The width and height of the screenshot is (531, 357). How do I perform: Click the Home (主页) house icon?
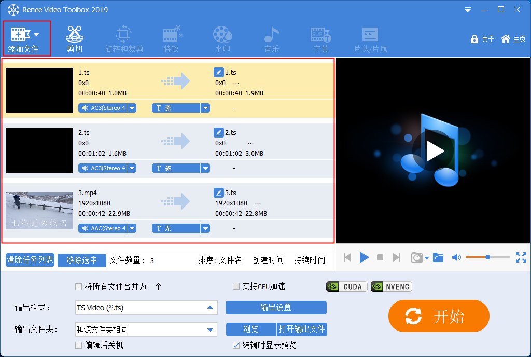pyautogui.click(x=506, y=39)
